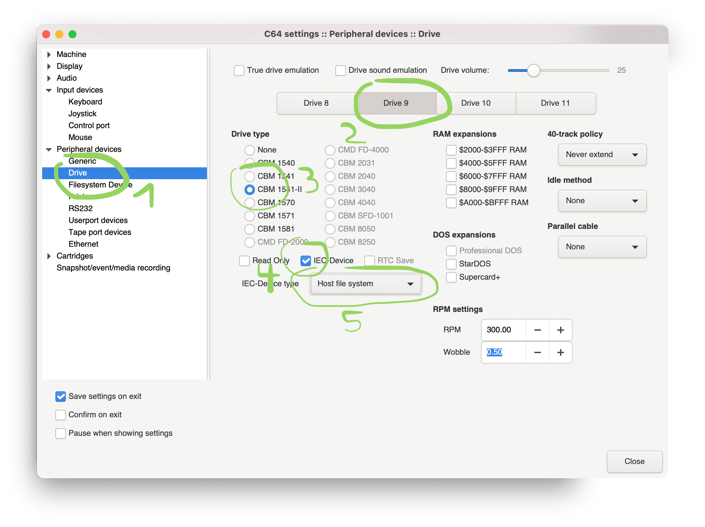
Task: Expand the Display tree node
Action: click(x=49, y=66)
